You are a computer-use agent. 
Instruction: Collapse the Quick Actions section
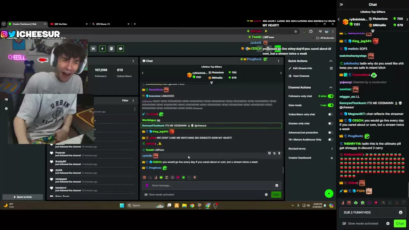point(331,61)
